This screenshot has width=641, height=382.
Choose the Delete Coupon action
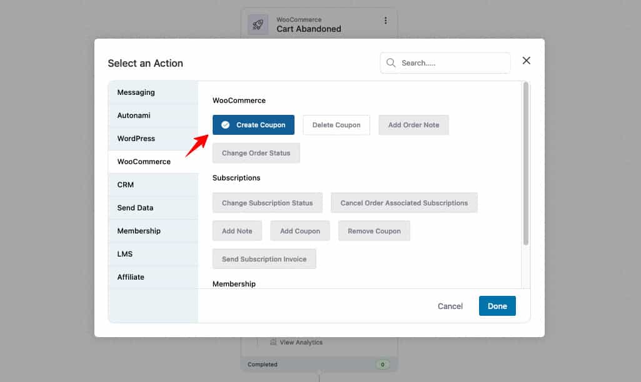336,125
